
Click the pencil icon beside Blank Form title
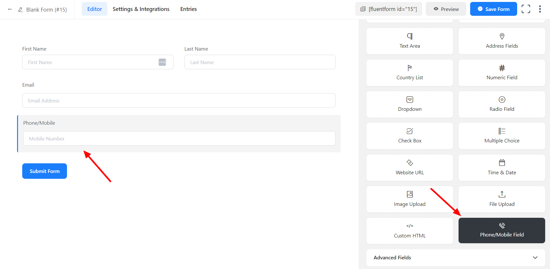[x=21, y=10]
